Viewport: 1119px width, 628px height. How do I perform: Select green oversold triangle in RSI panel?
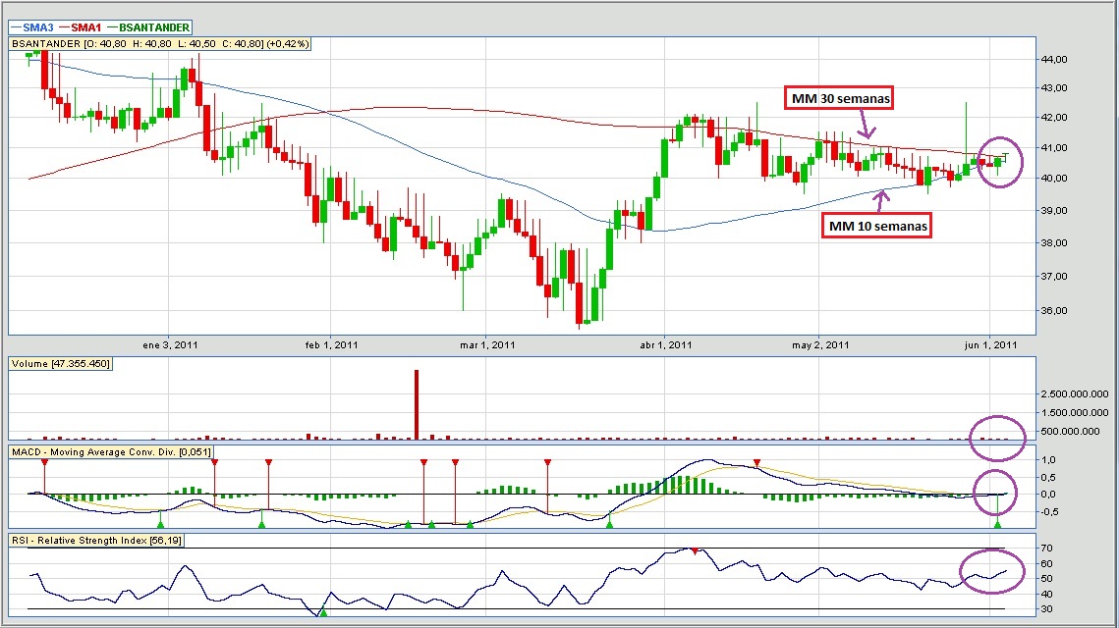tap(323, 613)
